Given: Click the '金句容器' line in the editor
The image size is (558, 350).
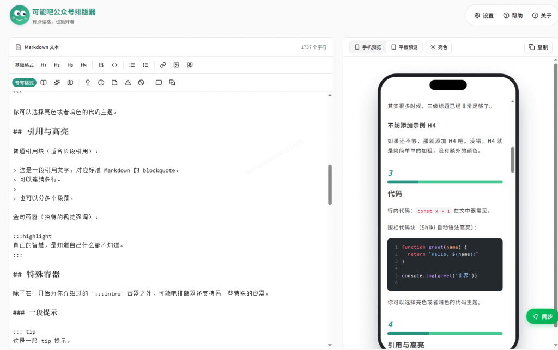Looking at the screenshot, I should click(x=56, y=217).
